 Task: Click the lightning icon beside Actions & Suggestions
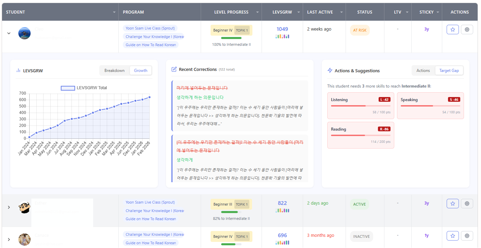coord(330,71)
